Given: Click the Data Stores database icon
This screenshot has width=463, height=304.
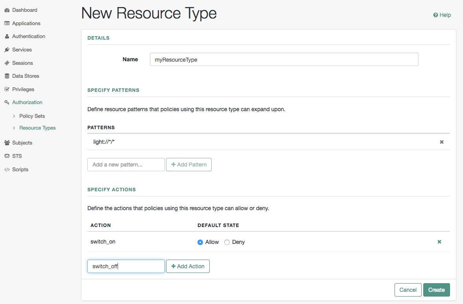Looking at the screenshot, I should pos(7,76).
